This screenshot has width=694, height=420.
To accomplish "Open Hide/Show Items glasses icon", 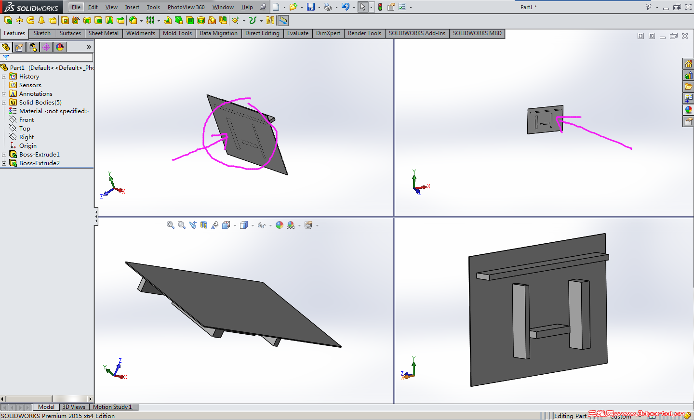I will tap(261, 225).
